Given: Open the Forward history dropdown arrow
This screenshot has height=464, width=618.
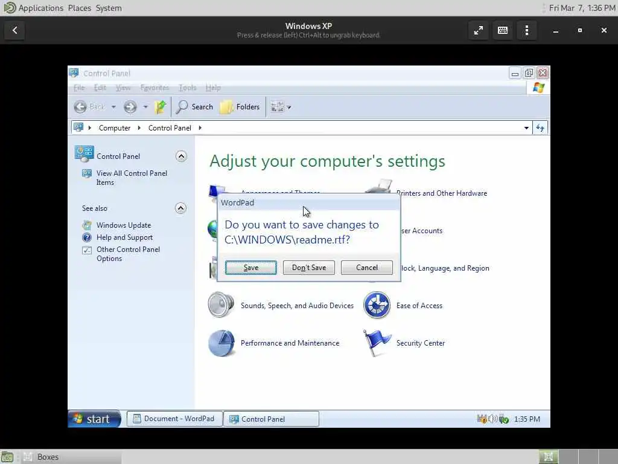Looking at the screenshot, I should (x=145, y=107).
